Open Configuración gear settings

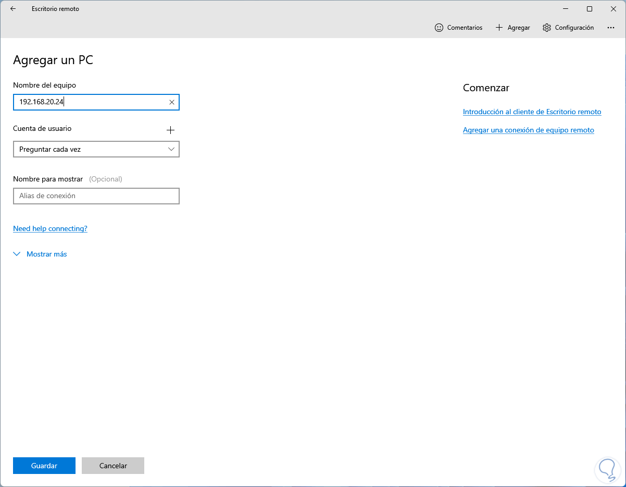pos(568,28)
